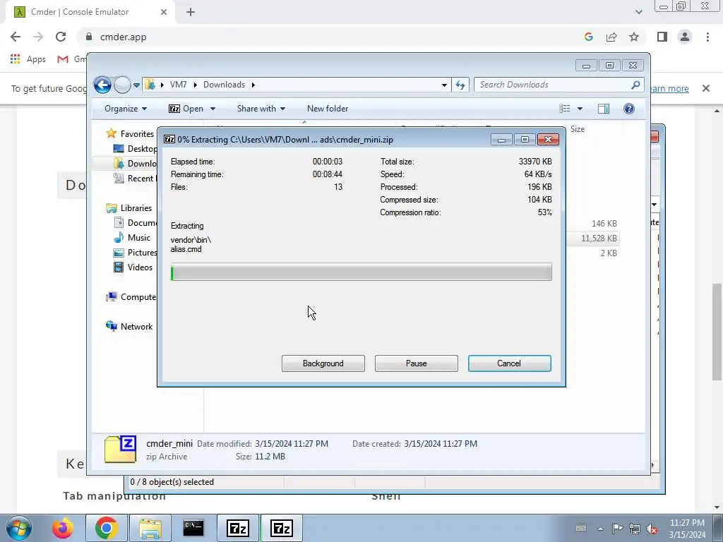Go back in Chrome
Viewport: 723px width, 542px height.
point(16,37)
